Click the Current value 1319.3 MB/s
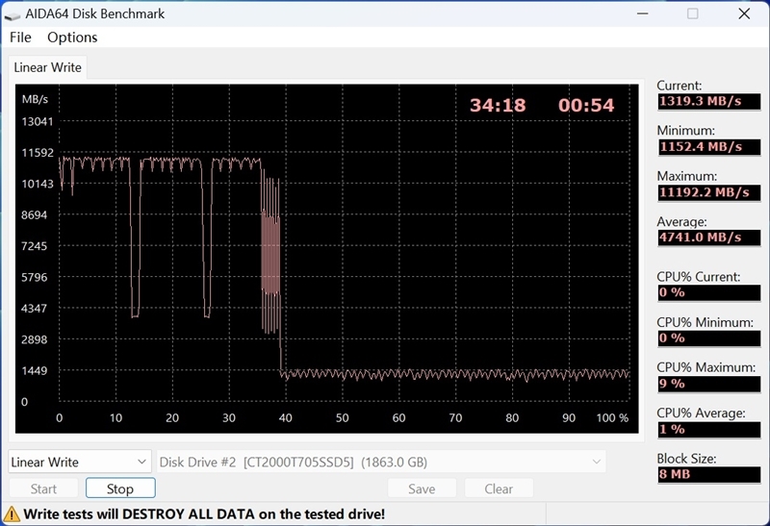Screen dimensions: 770x526 [x=708, y=102]
